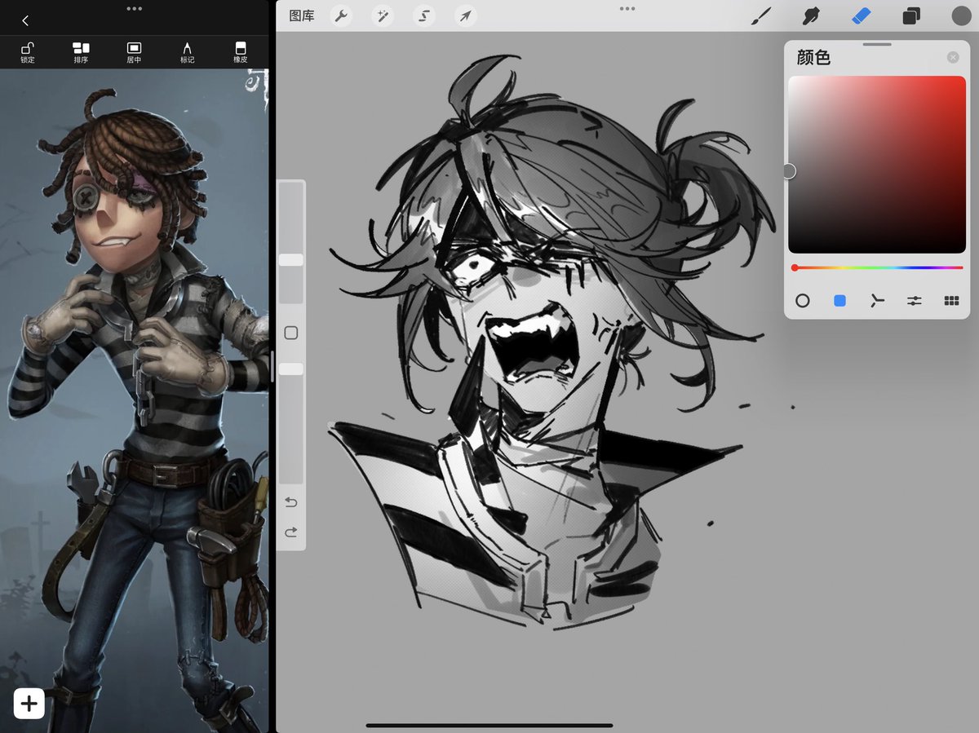Tap the 锁定 lock button
The height and width of the screenshot is (733, 979).
[28, 52]
